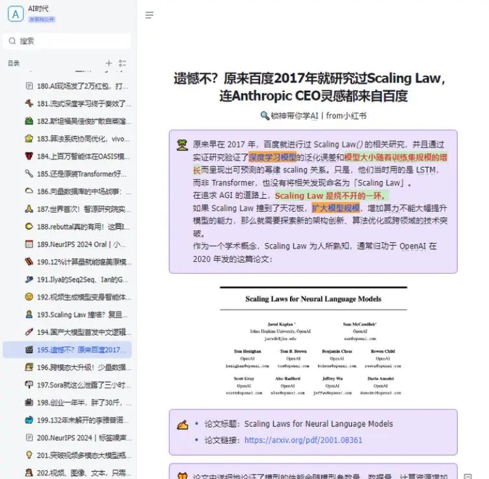This screenshot has width=489, height=479.
Task: Click the icon of document 181
Action: (29, 103)
